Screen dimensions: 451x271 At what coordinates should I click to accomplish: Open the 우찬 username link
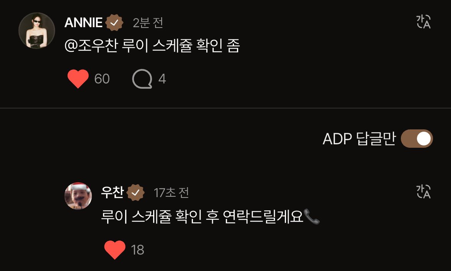click(x=113, y=192)
